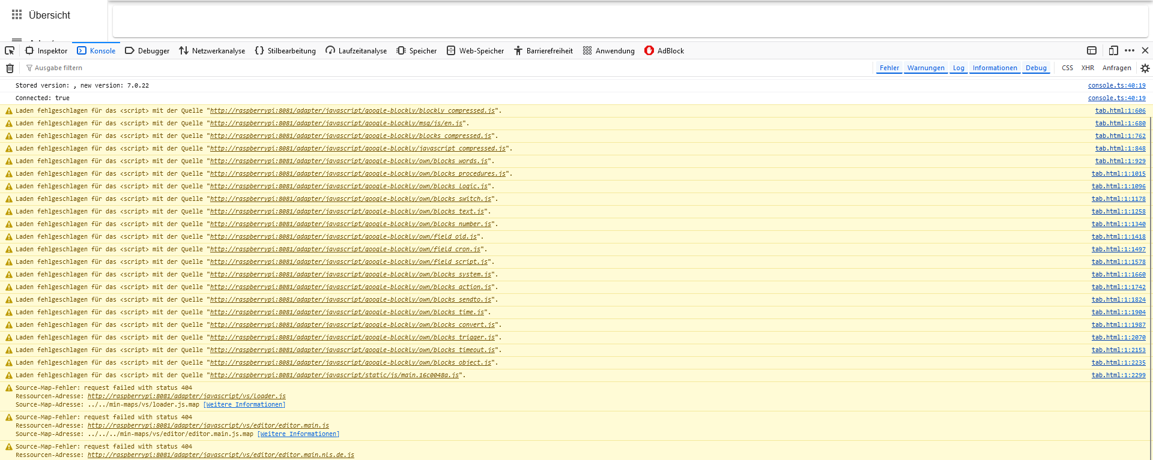Screen dimensions: 1153x460
Task: Show the Anwendung tab
Action: [609, 51]
